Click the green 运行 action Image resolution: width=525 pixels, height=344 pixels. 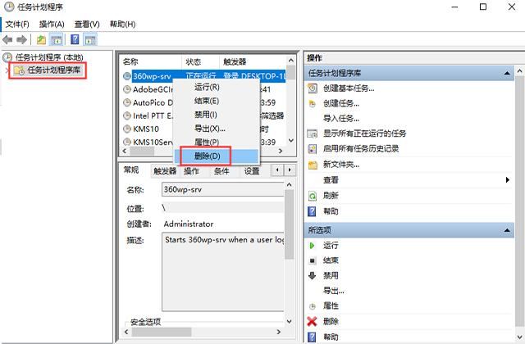(x=331, y=246)
